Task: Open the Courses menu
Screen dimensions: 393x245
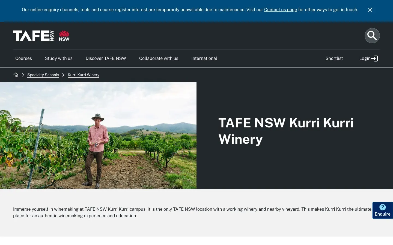Action: tap(23, 59)
